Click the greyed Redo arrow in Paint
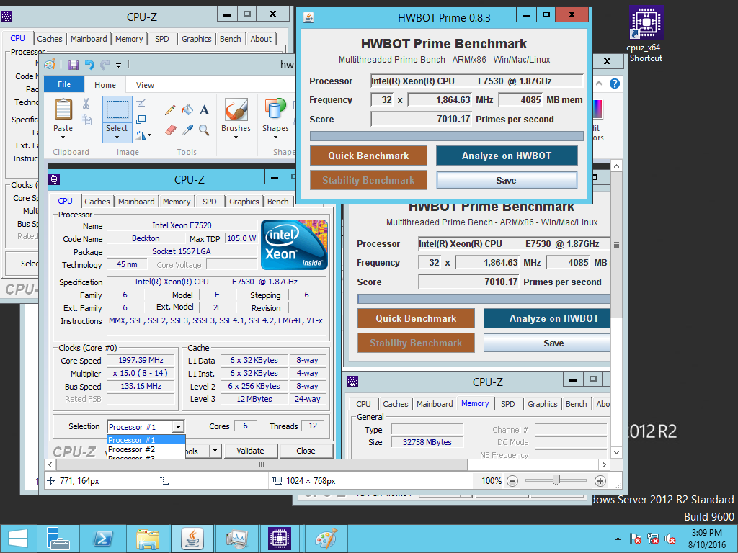This screenshot has height=553, width=738. [x=105, y=64]
